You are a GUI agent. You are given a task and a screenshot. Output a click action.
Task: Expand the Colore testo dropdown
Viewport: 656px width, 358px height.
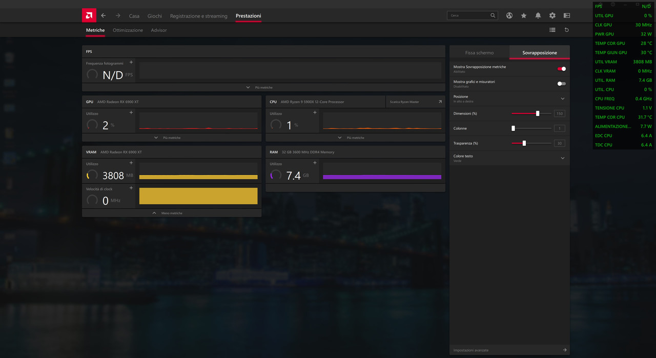563,158
